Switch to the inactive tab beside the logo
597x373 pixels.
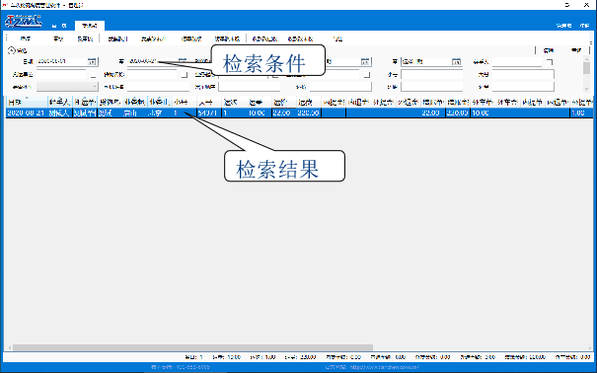[59, 26]
